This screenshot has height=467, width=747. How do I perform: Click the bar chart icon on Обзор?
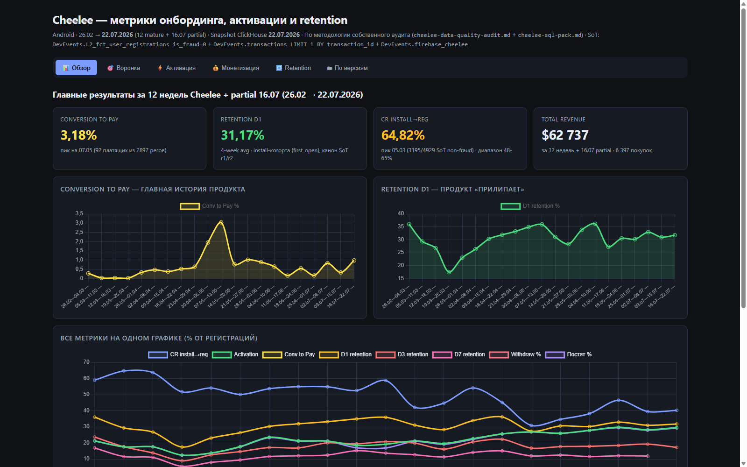click(x=66, y=68)
